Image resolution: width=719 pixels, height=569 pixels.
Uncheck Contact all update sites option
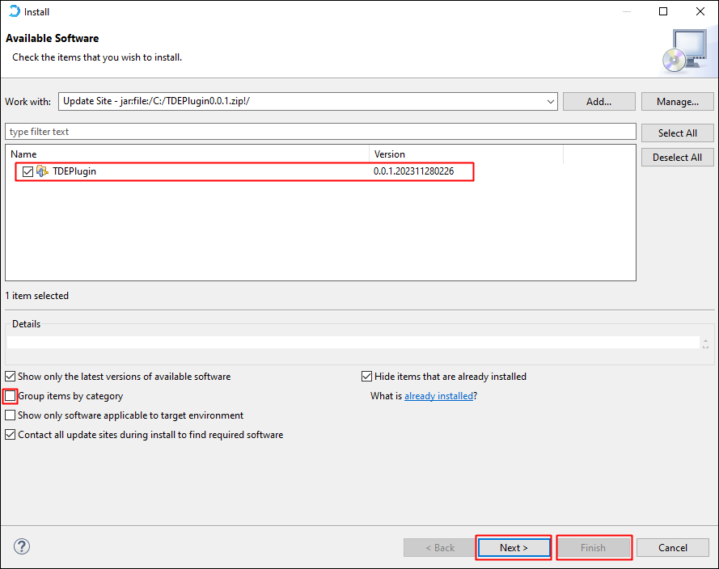tap(11, 435)
